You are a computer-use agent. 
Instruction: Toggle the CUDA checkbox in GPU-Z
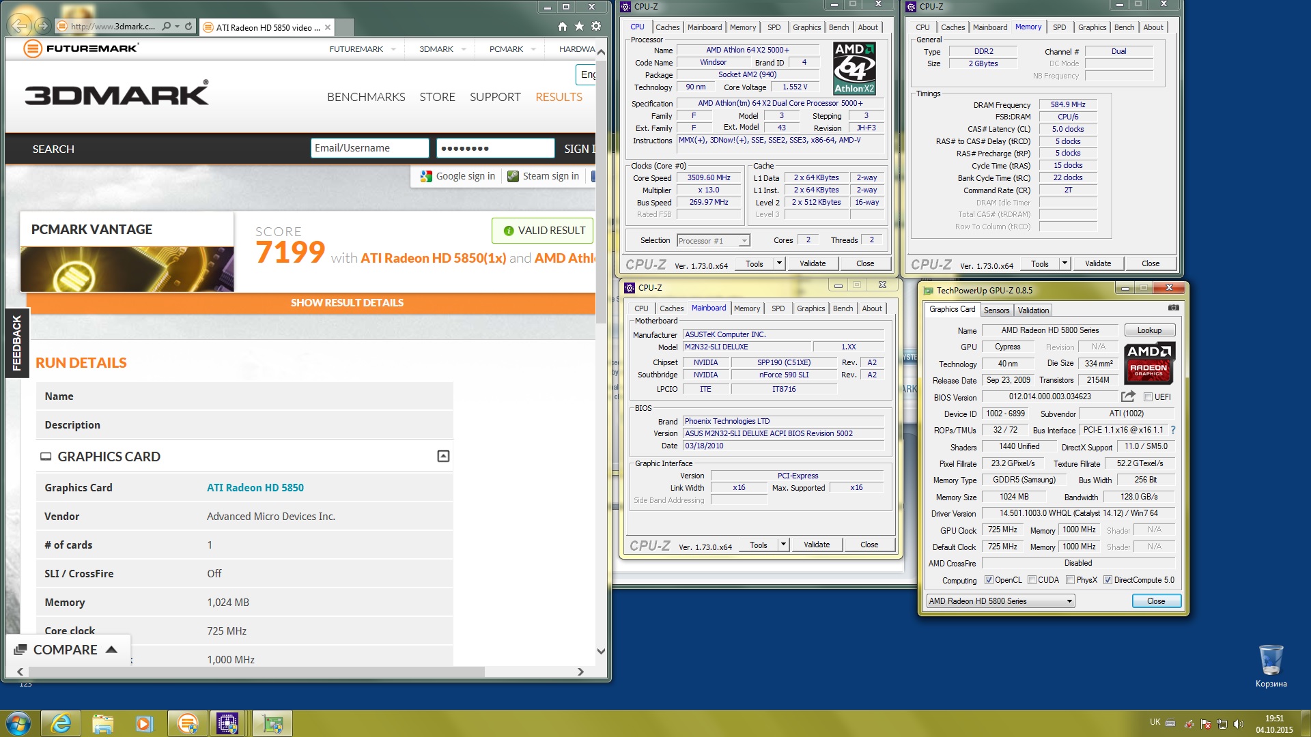[x=1032, y=580]
